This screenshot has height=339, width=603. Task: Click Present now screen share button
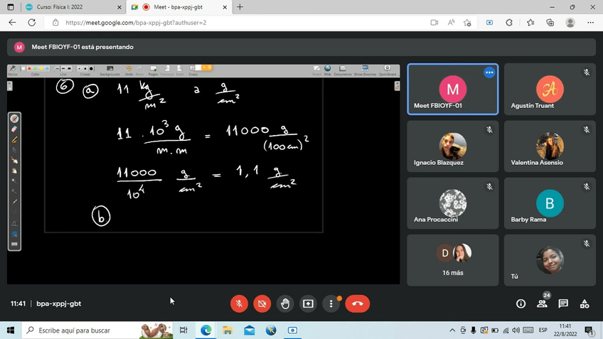point(308,303)
